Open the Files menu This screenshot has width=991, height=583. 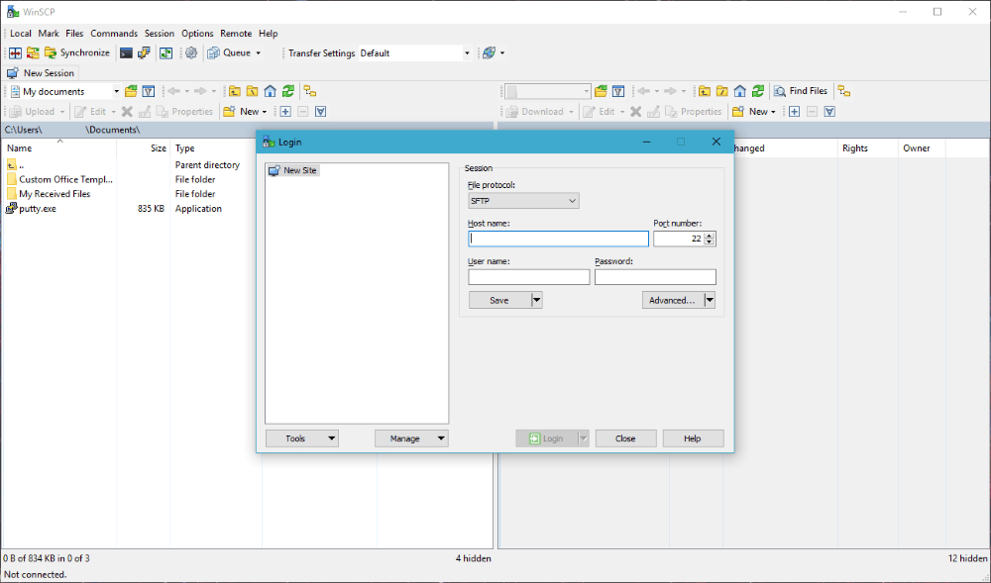click(x=74, y=34)
